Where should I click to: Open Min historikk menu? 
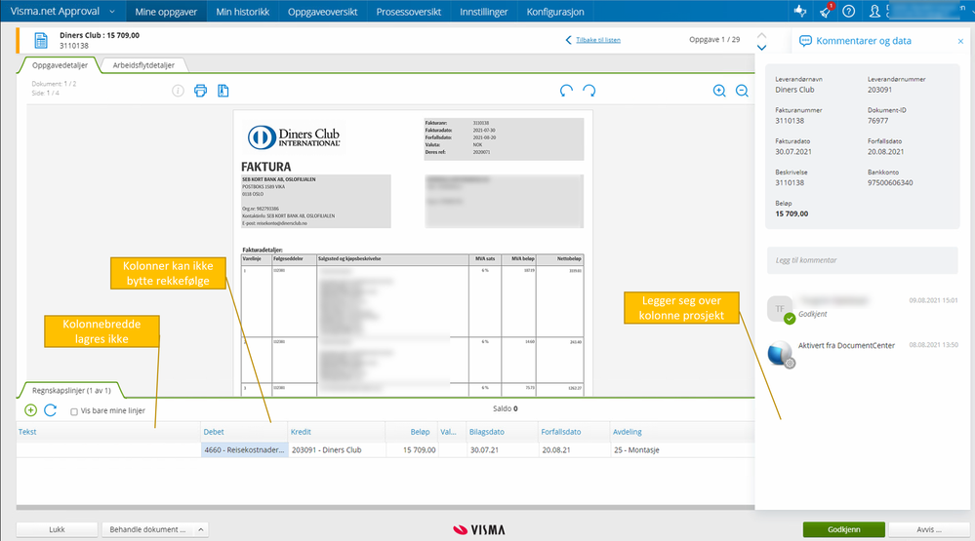(x=242, y=11)
